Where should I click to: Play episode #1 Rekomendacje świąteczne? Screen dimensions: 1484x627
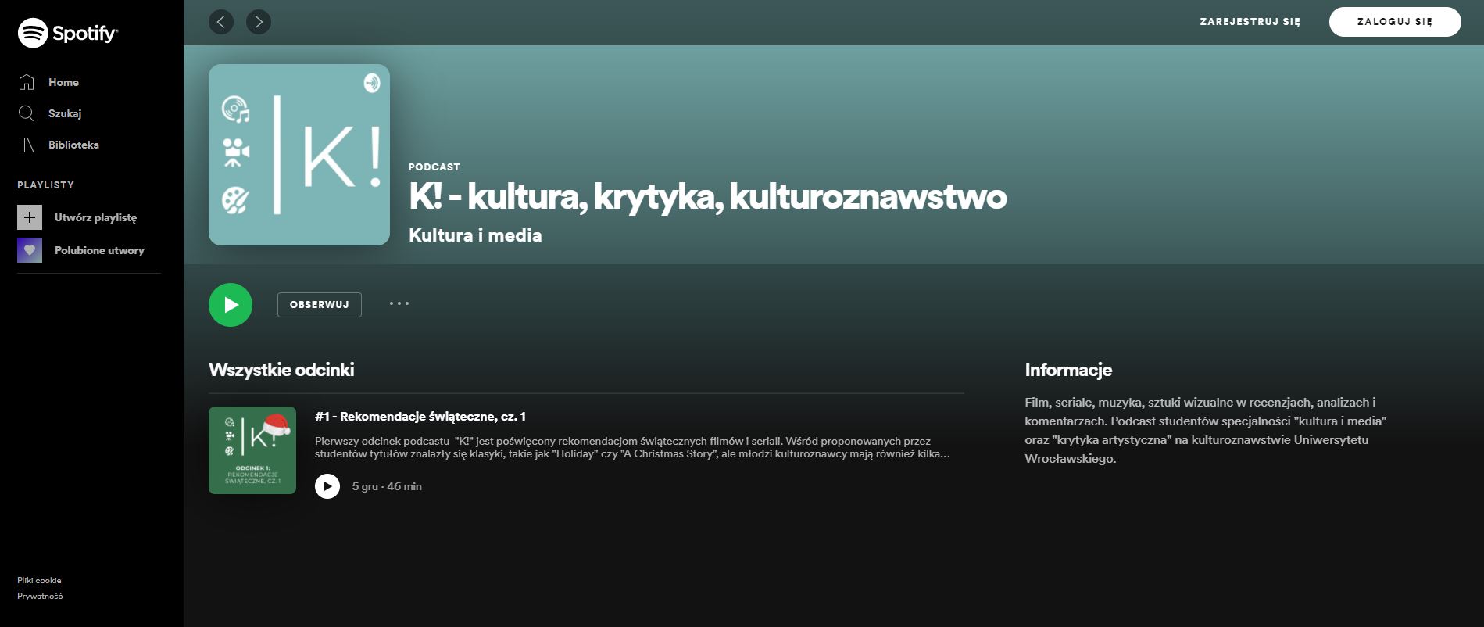(327, 486)
